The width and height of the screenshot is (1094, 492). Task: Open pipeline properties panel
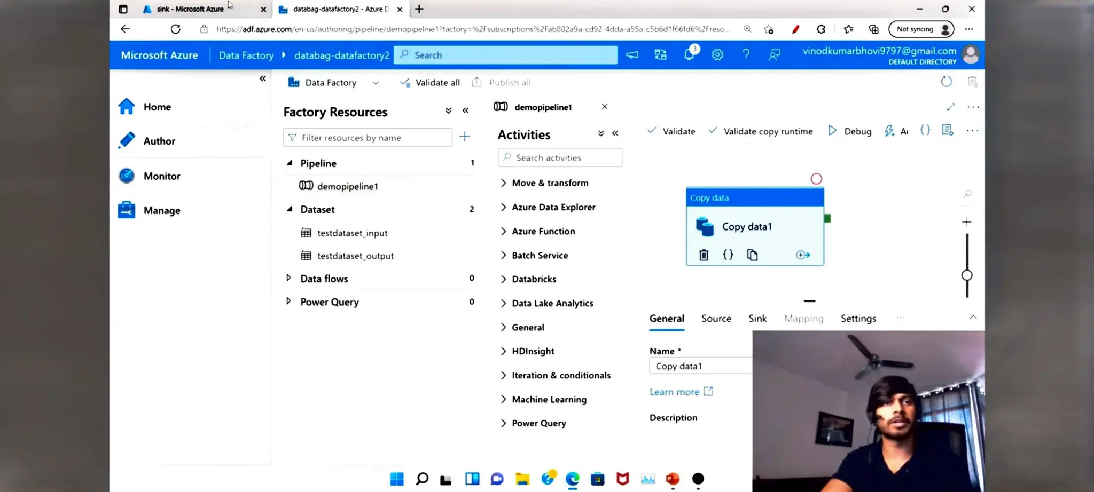(x=948, y=131)
